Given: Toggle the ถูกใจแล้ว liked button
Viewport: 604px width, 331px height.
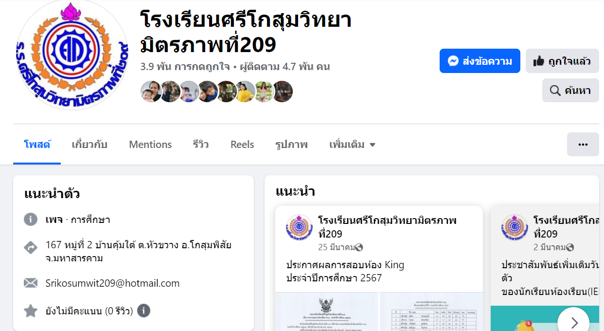Looking at the screenshot, I should point(562,61).
